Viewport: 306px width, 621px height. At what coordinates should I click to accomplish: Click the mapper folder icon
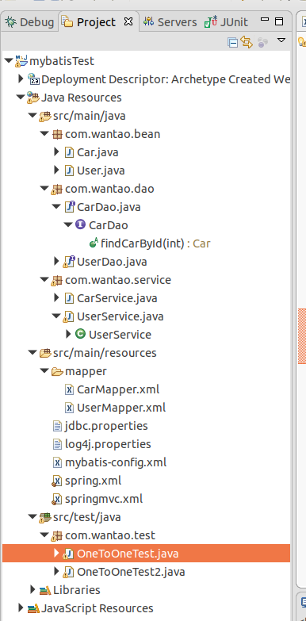tap(57, 371)
